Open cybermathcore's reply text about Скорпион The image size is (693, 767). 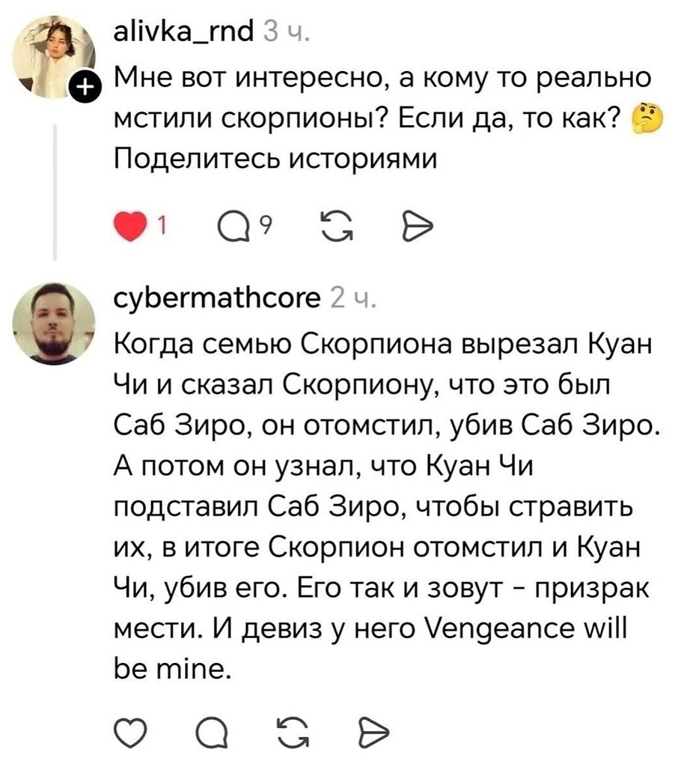coord(382,502)
